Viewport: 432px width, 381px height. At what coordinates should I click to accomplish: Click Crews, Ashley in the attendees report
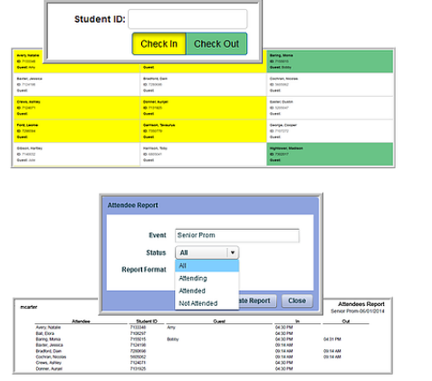pyautogui.click(x=48, y=363)
